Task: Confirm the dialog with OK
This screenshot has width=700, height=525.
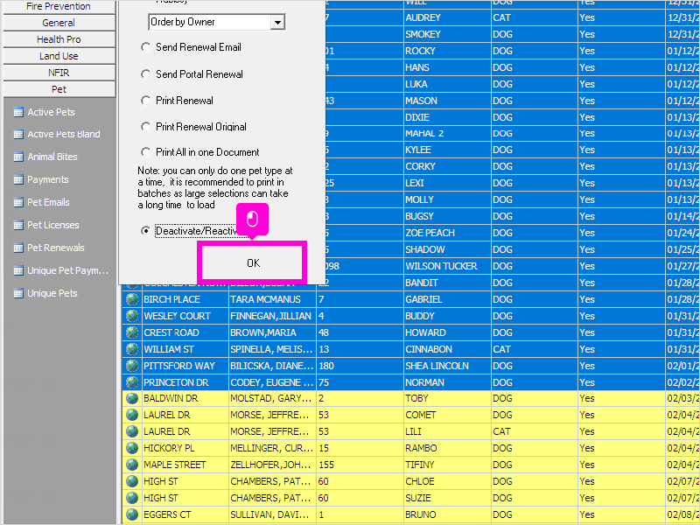Action: pyautogui.click(x=253, y=263)
